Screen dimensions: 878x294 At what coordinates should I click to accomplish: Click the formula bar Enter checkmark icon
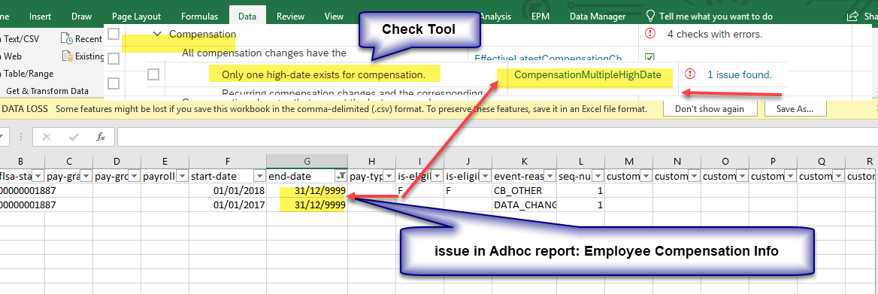74,137
